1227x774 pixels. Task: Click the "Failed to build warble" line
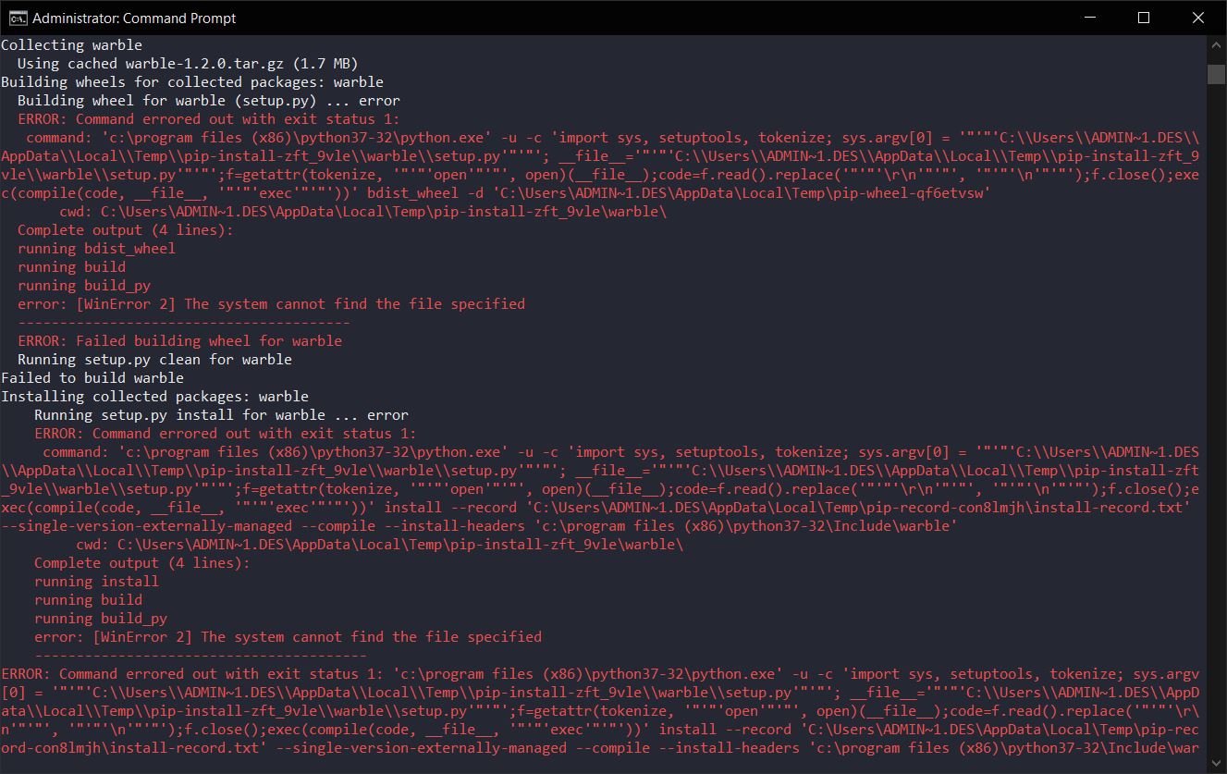(x=92, y=377)
